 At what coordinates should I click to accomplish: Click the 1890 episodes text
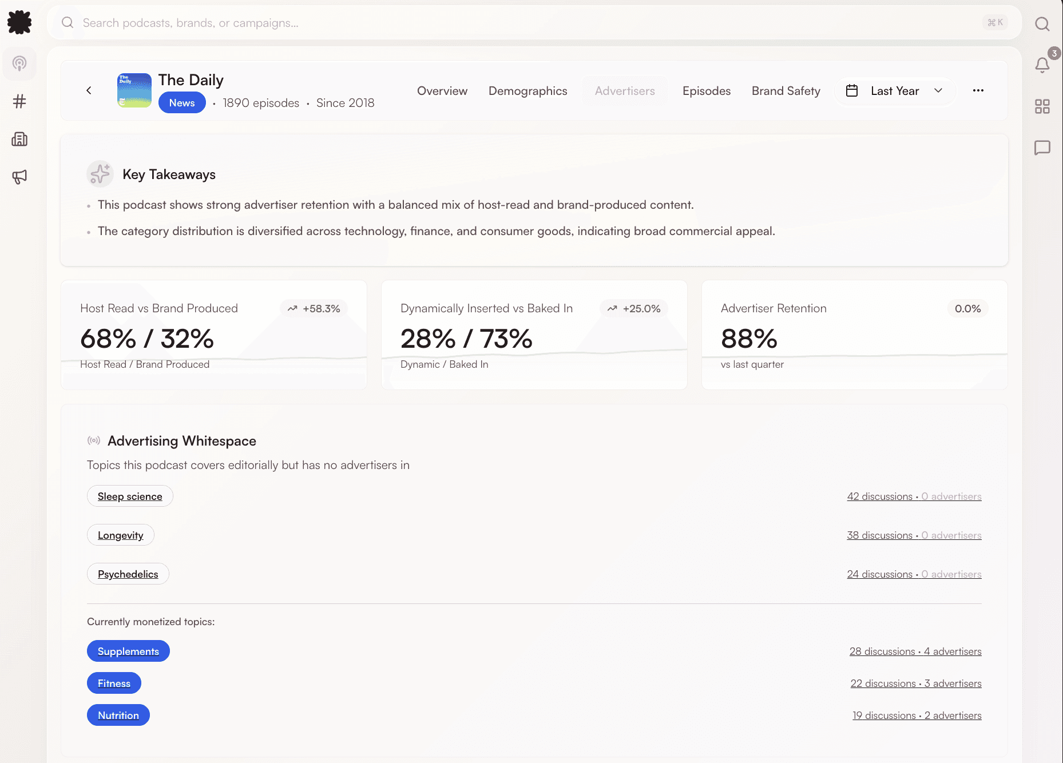tap(261, 103)
